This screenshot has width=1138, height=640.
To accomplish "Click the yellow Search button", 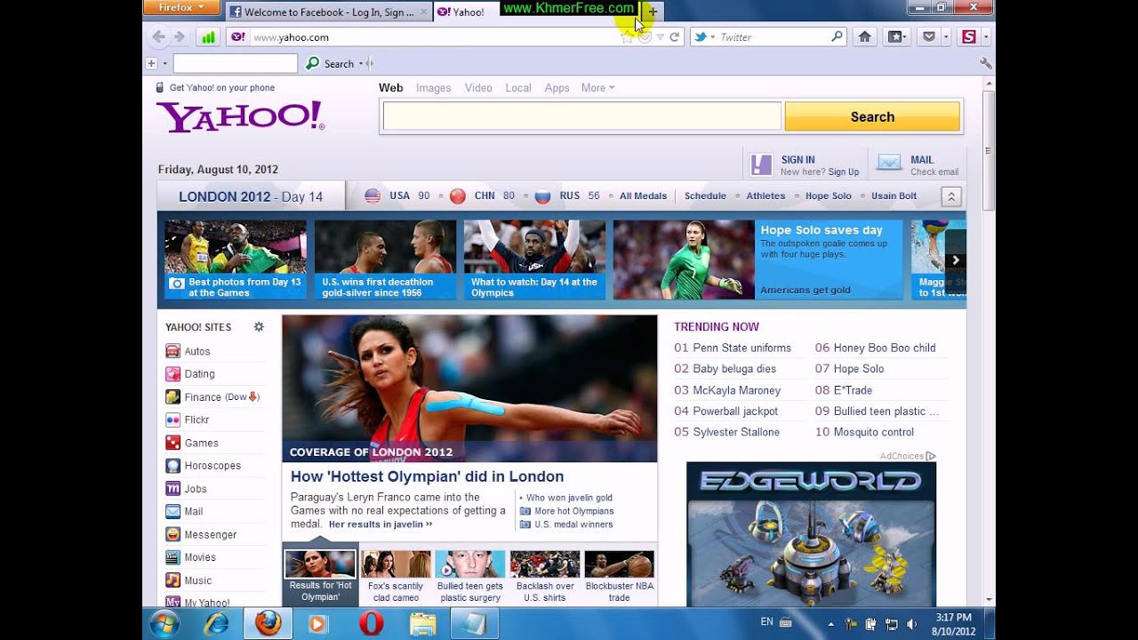I will (x=872, y=116).
